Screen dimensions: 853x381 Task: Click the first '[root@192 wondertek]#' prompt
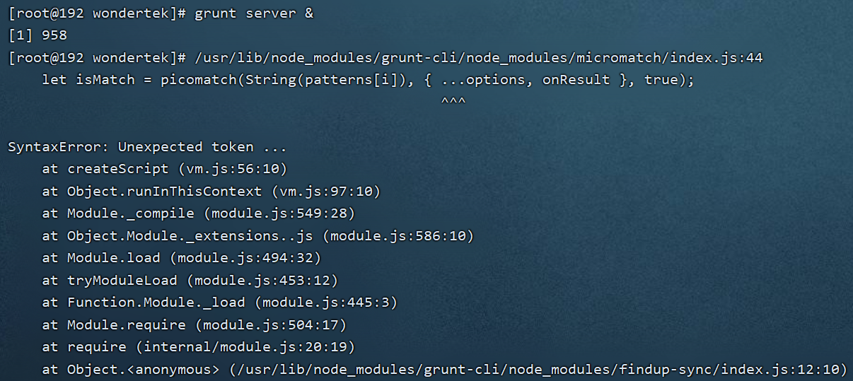point(97,13)
